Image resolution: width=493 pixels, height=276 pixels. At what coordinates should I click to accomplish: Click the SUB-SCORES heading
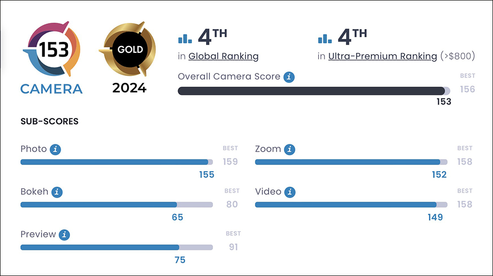pos(49,121)
